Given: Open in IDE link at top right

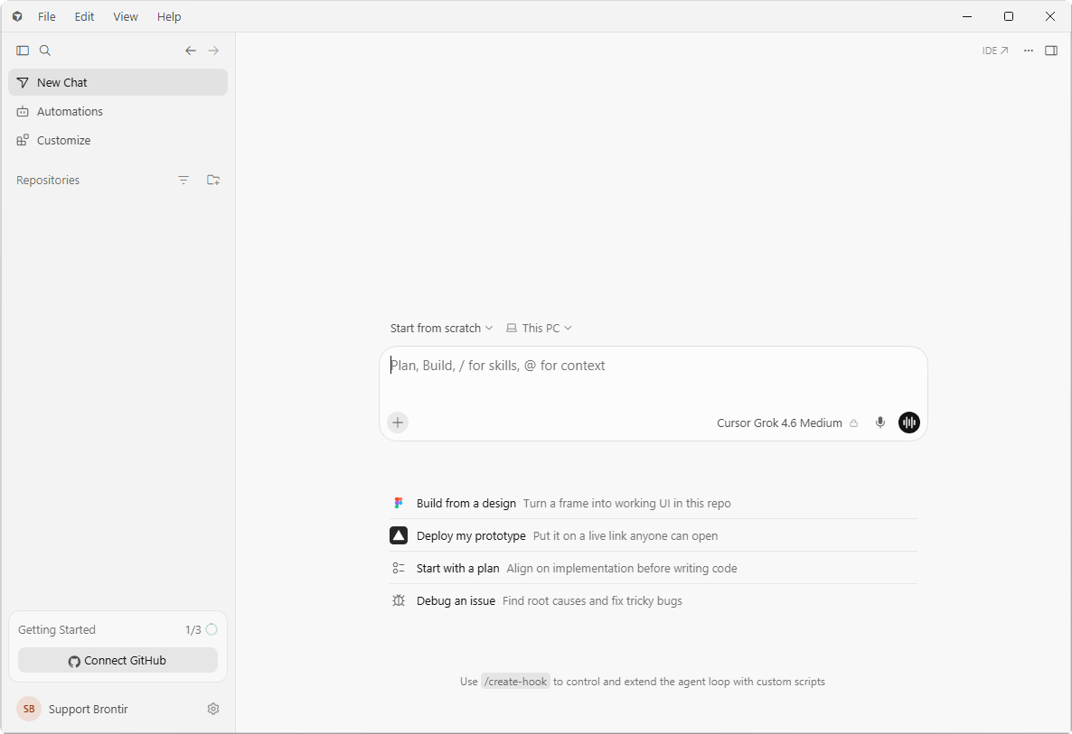Looking at the screenshot, I should (995, 51).
